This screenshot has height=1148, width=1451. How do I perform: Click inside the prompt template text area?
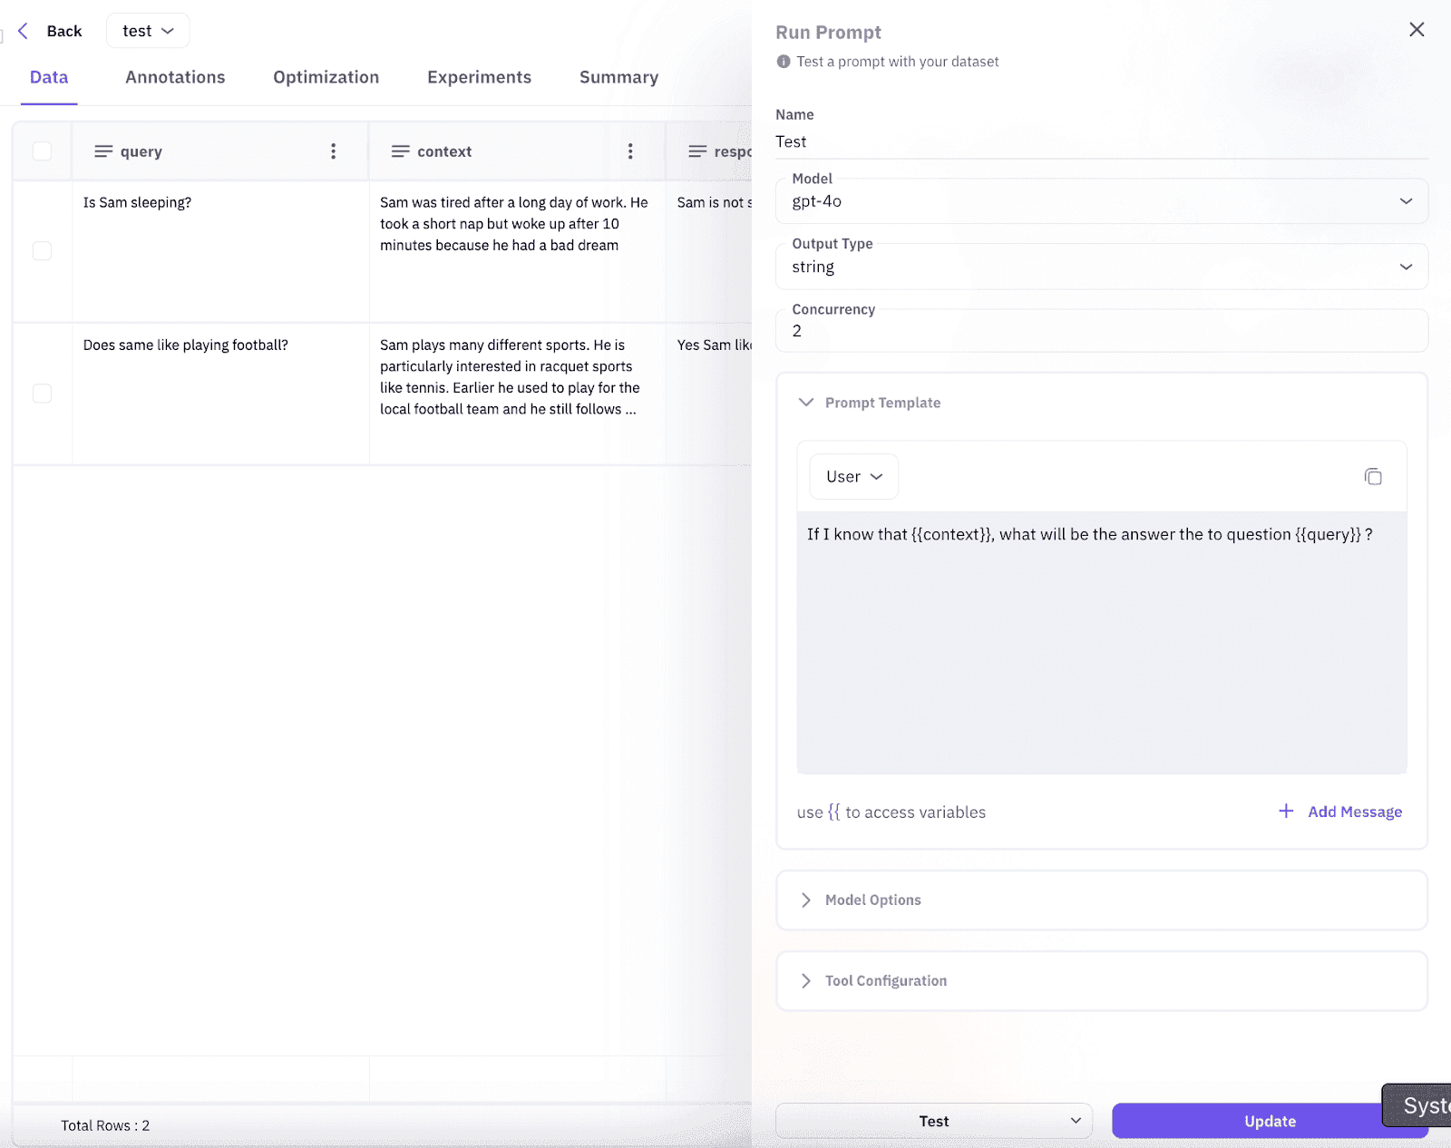[x=1102, y=643]
